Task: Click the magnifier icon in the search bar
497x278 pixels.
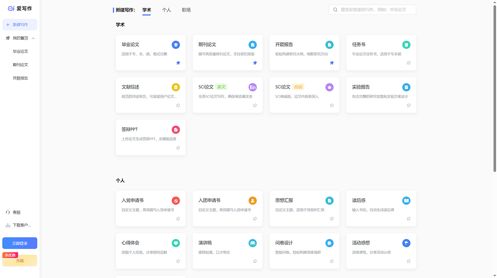Action: pyautogui.click(x=335, y=9)
